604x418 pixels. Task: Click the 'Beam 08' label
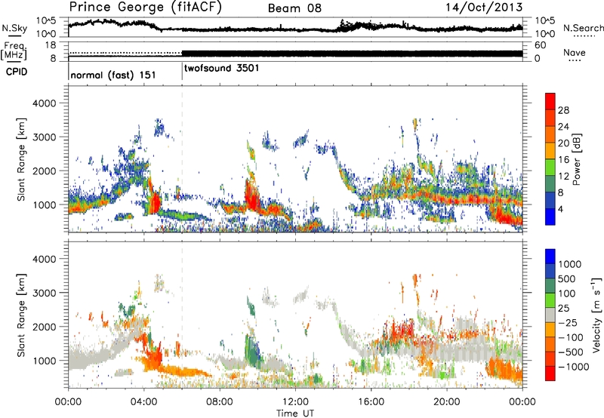[x=294, y=8]
